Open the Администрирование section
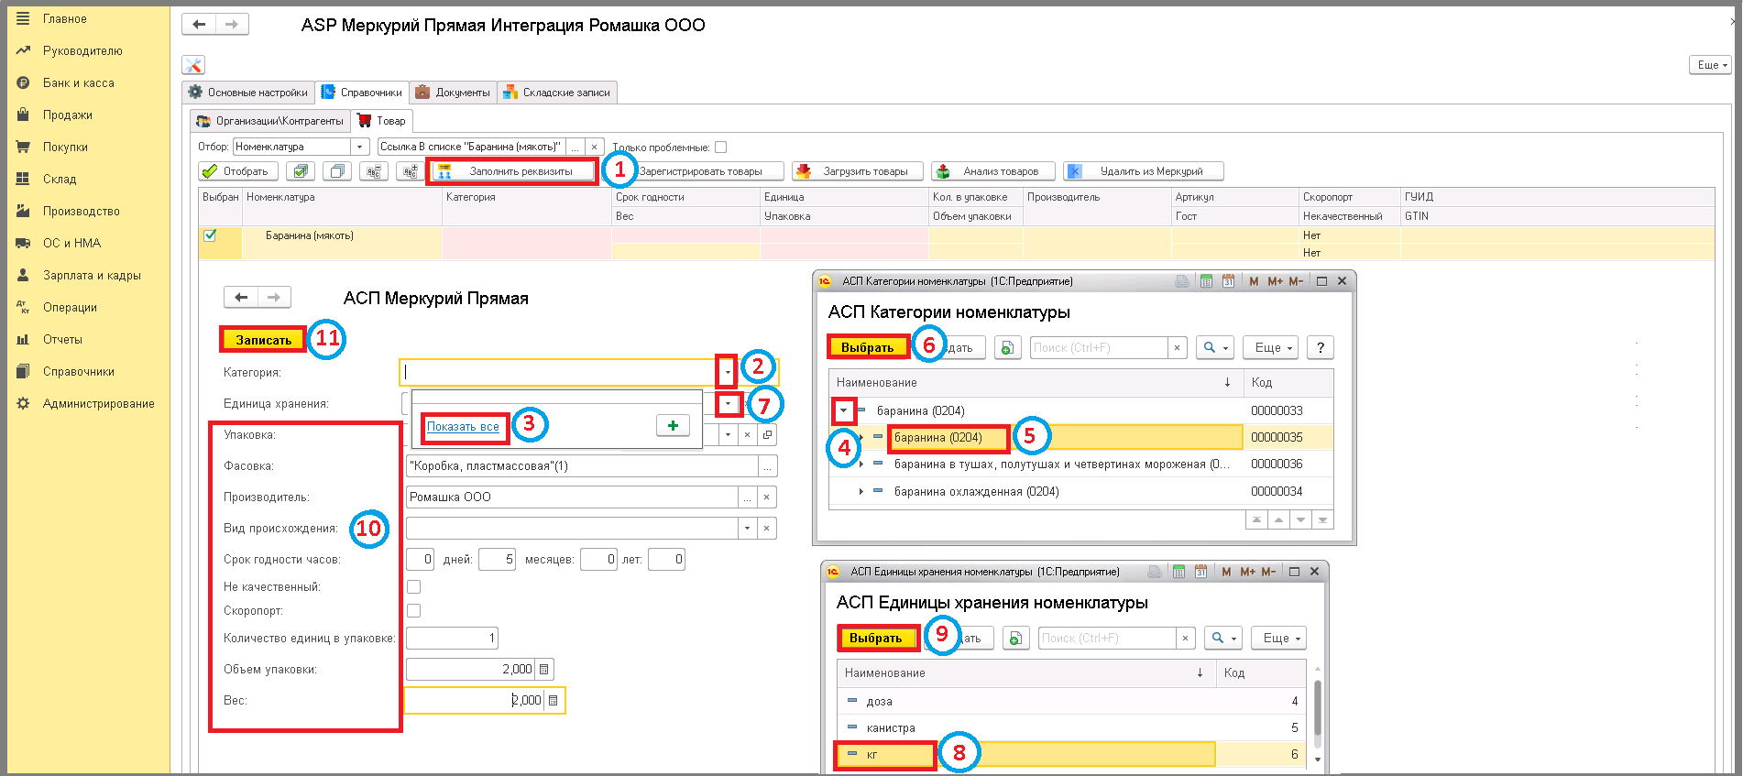Viewport: 1743px width, 776px height. click(x=98, y=403)
